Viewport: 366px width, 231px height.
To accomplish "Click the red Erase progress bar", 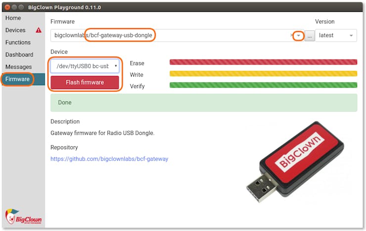I will click(263, 62).
